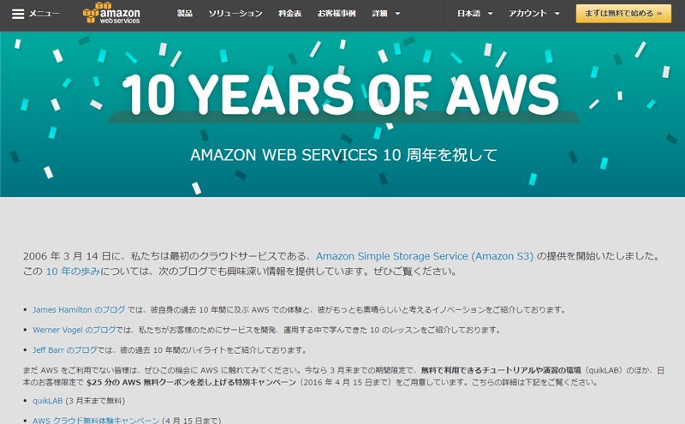Screen dimensions: 685x424
Task: Open the 日本語 language dropdown
Action: click(475, 14)
